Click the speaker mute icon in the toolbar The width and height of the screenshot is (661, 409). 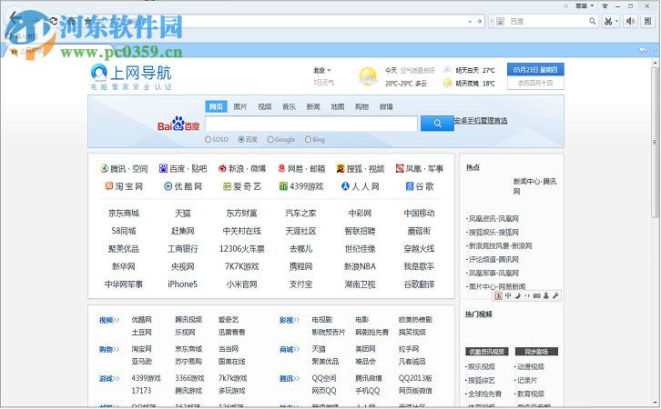(630, 21)
